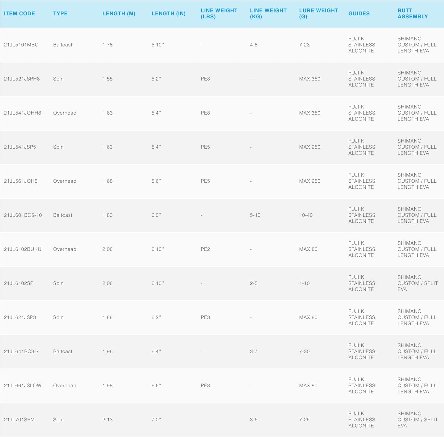The height and width of the screenshot is (437, 444).
Task: Click the GUIDES column header
Action: pos(359,14)
